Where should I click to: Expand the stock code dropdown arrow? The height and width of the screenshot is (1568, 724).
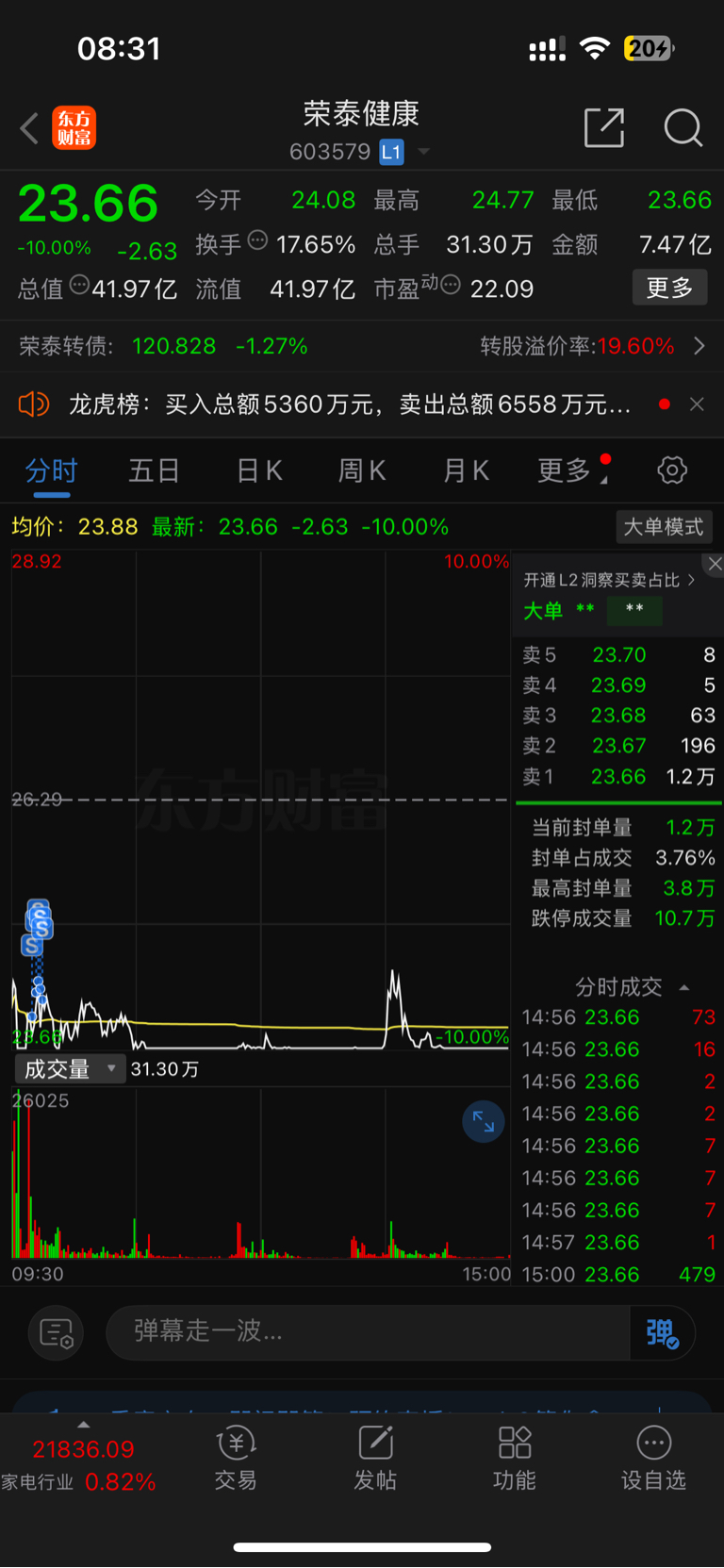pos(423,152)
